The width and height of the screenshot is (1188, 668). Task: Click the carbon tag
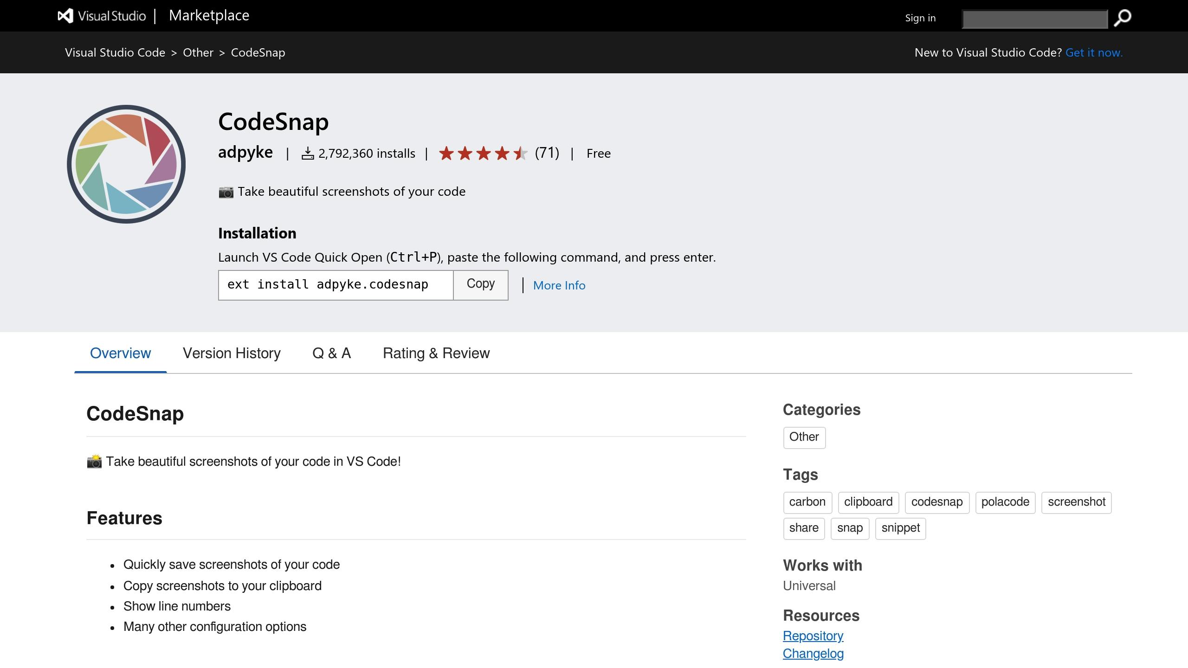pos(807,502)
